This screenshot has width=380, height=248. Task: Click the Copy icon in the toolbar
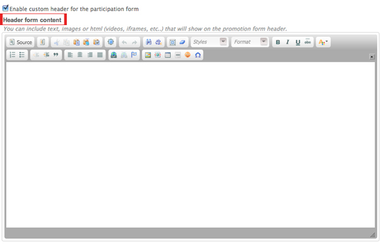click(x=66, y=42)
